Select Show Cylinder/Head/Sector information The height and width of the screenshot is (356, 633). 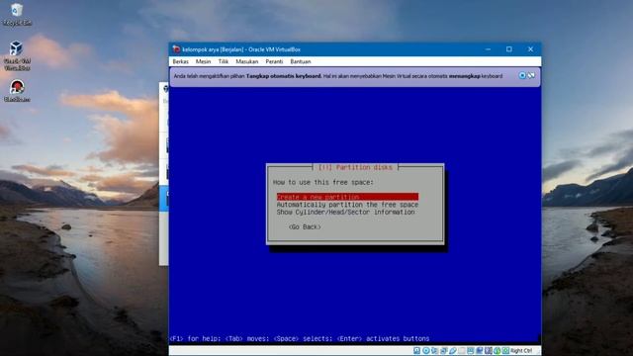345,212
